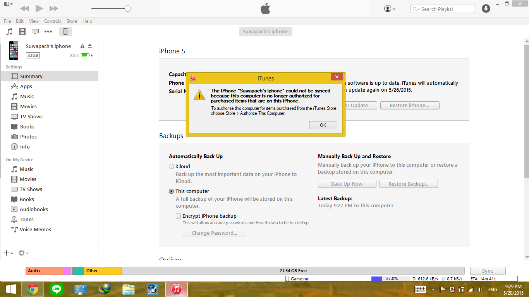
Task: Toggle the Encrypt iPhone backup checkbox
Action: [x=178, y=216]
